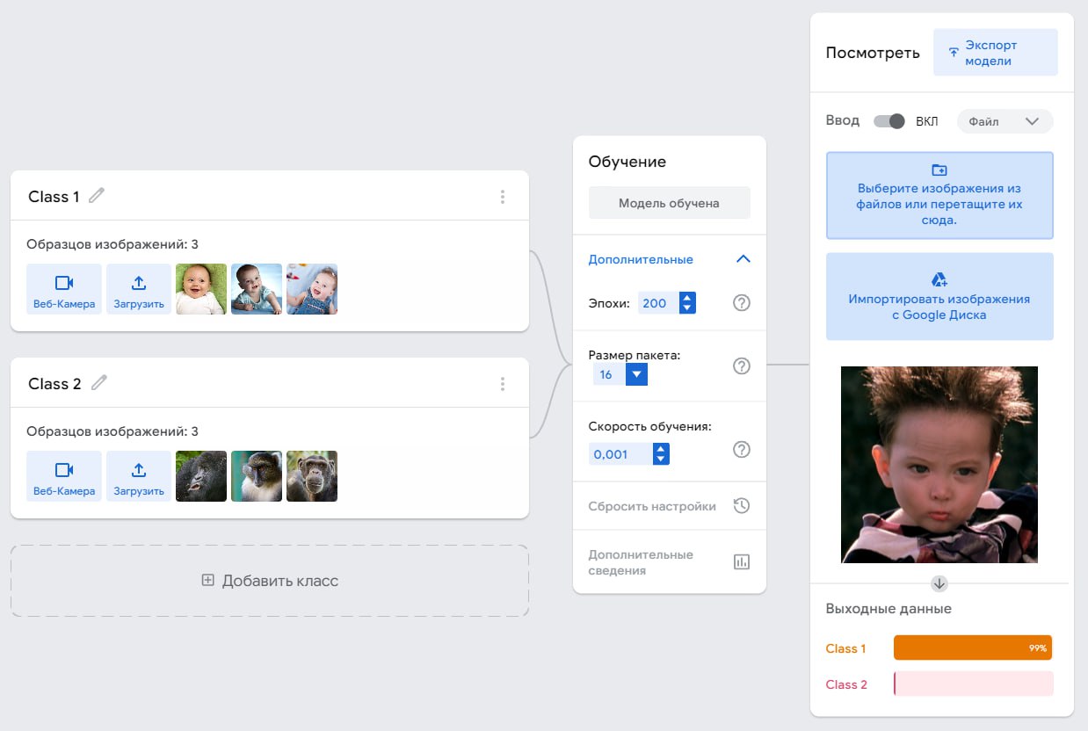Open the Размер пакета batch size dropdown
Viewport: 1088px width, 731px height.
click(x=636, y=375)
